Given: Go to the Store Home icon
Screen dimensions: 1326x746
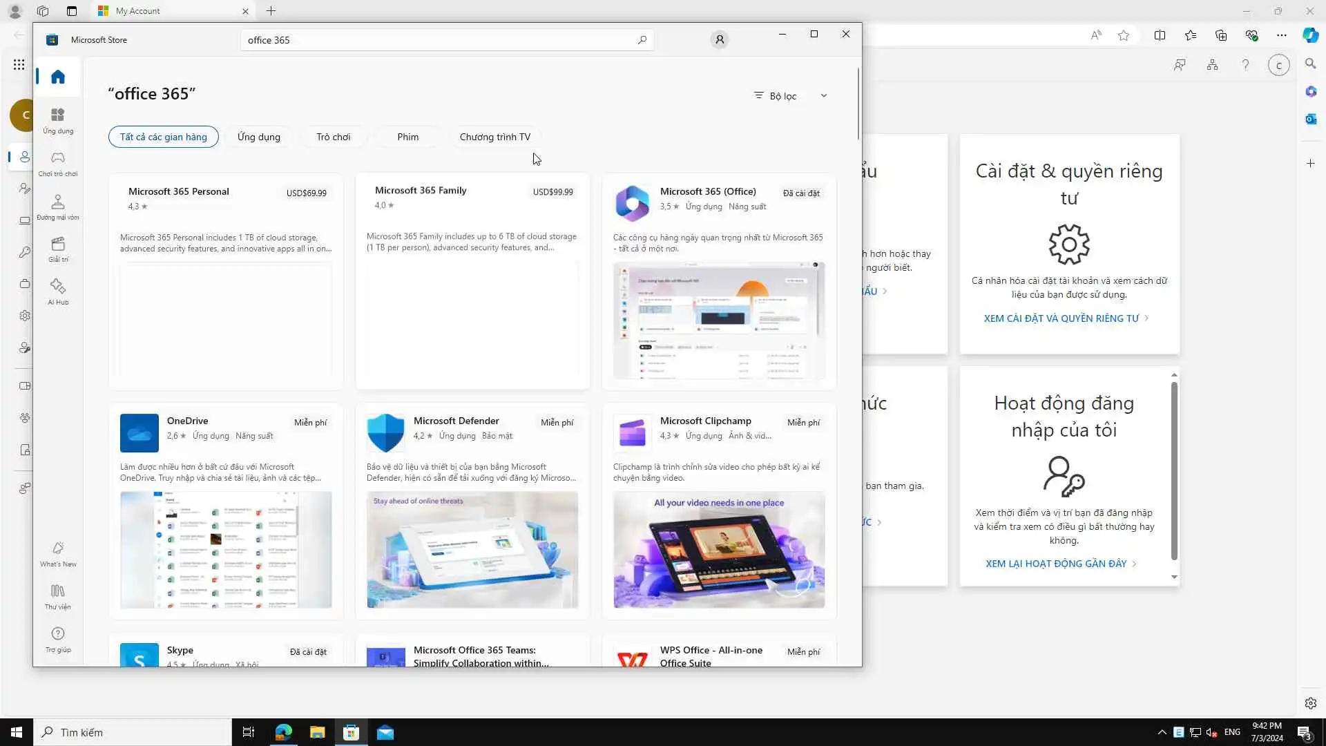Looking at the screenshot, I should pos(58,77).
